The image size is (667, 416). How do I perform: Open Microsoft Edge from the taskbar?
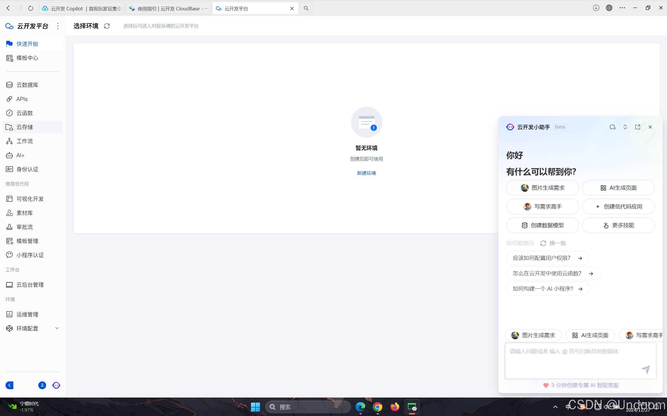[360, 407]
